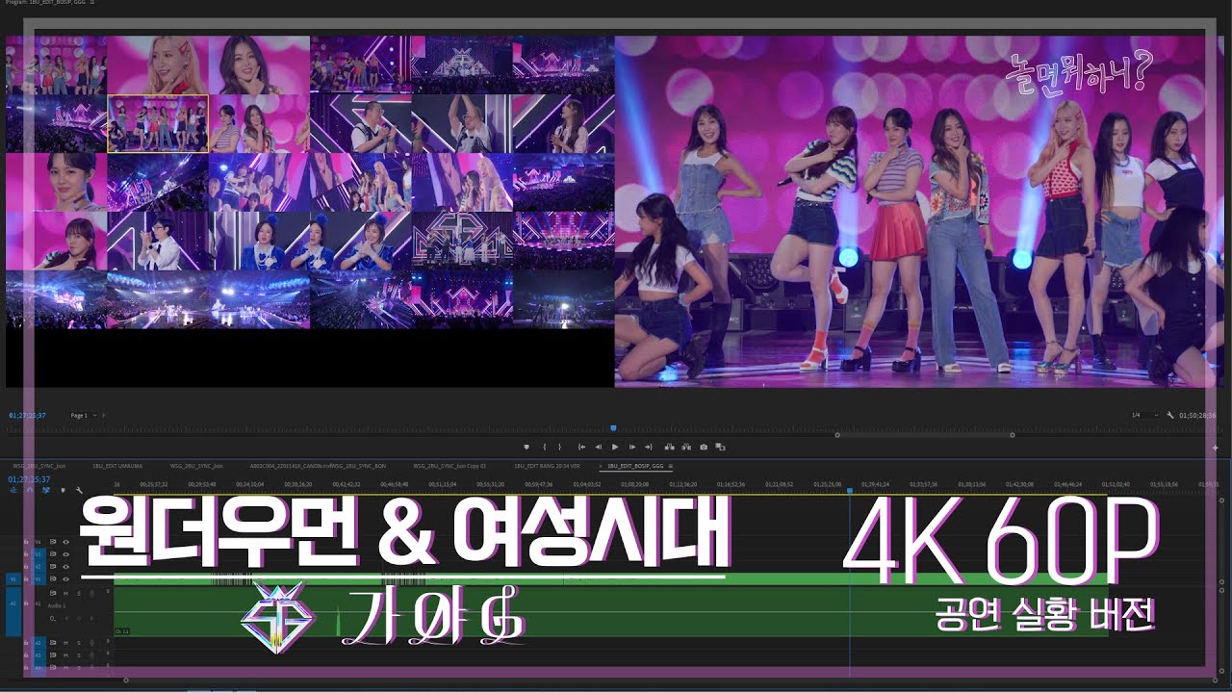The height and width of the screenshot is (693, 1232).
Task: Switch to the WSG_2BU_SYNC_bon Copy 01 tab
Action: click(449, 465)
